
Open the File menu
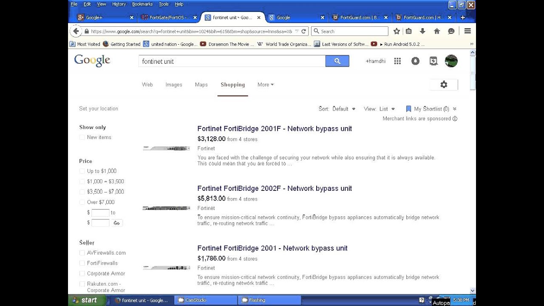[x=74, y=4]
